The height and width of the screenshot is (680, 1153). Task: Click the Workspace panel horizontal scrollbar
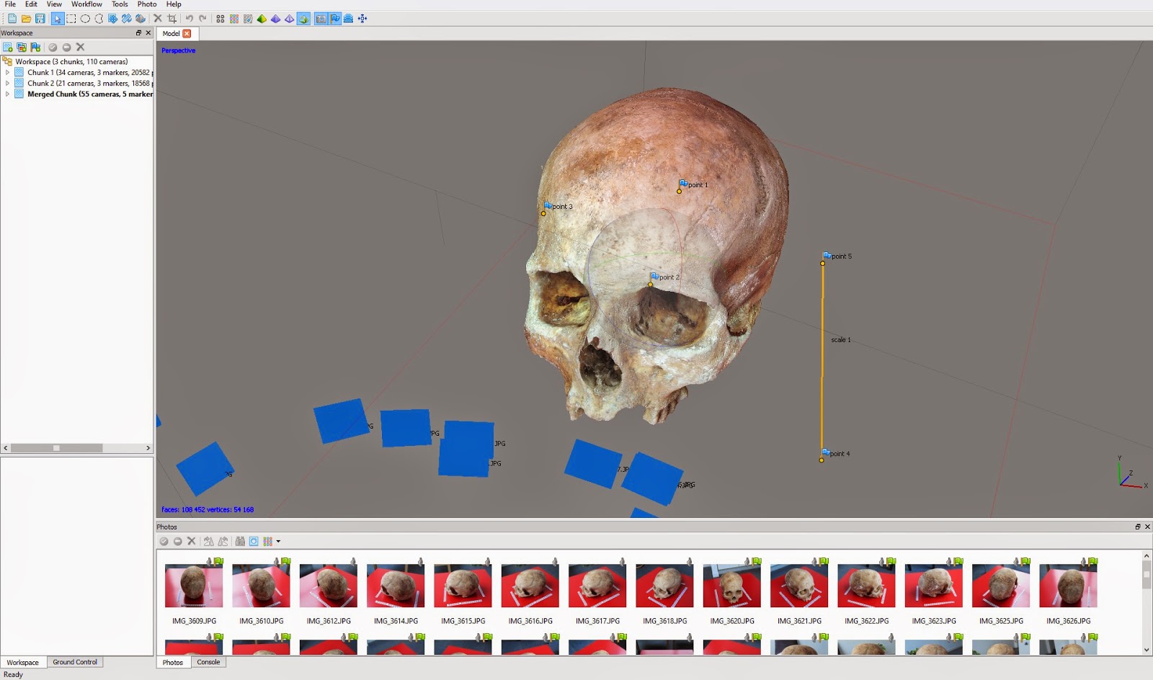56,448
